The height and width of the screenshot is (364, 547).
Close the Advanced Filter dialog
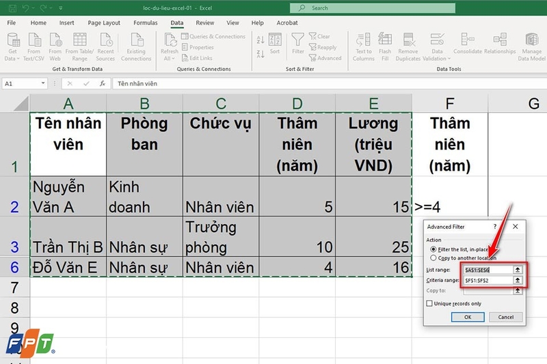(x=516, y=227)
